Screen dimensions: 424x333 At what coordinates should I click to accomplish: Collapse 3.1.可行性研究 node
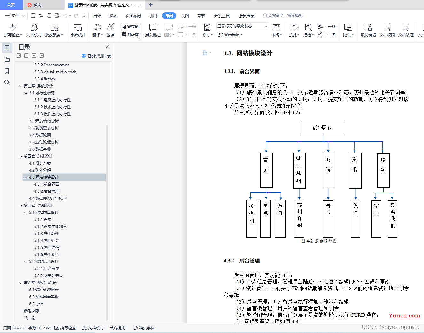click(26, 93)
